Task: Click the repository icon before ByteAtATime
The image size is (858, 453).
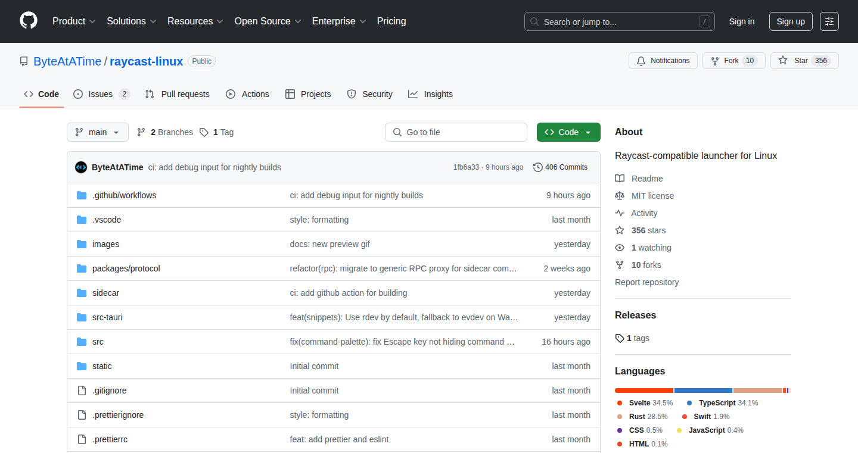Action: click(24, 61)
